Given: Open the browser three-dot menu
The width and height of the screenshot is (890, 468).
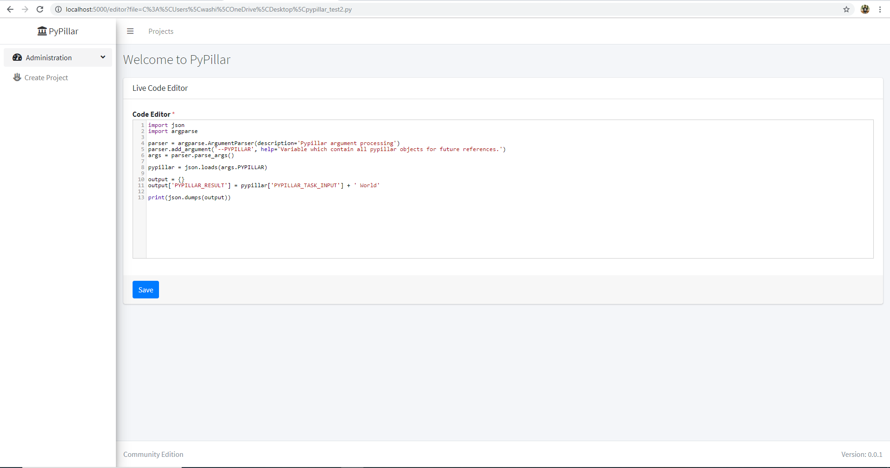Looking at the screenshot, I should [880, 9].
